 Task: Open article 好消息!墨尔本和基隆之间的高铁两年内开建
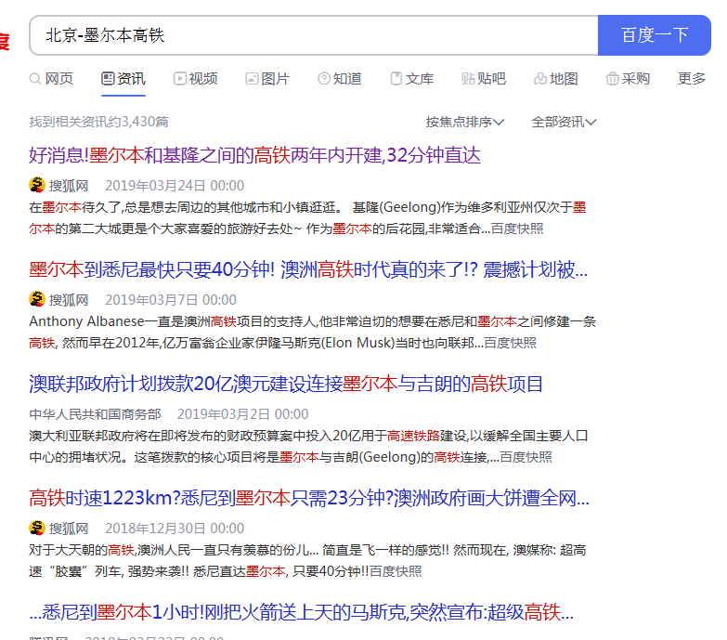point(254,155)
